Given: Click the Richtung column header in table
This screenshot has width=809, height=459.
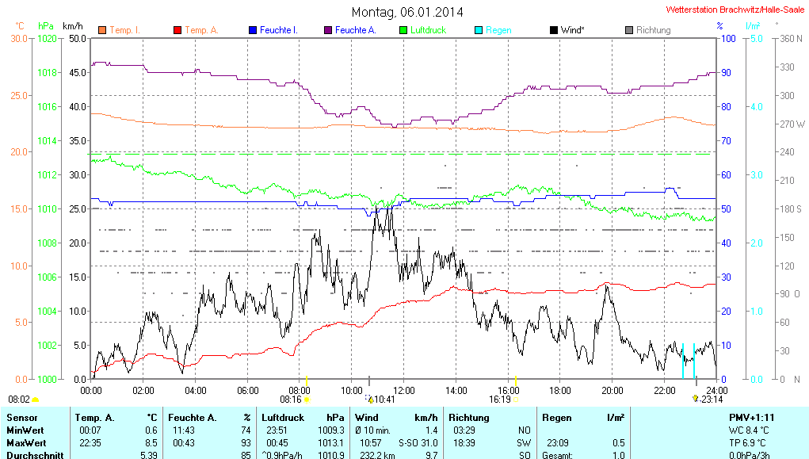Looking at the screenshot, I should (x=468, y=417).
